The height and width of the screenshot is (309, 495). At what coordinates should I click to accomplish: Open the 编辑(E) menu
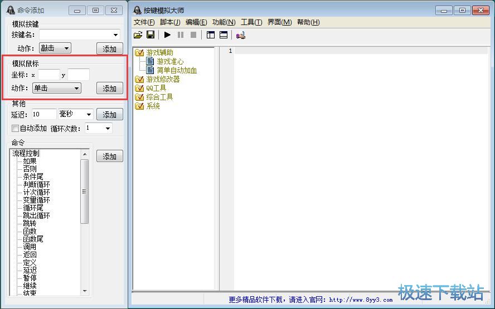click(x=196, y=22)
